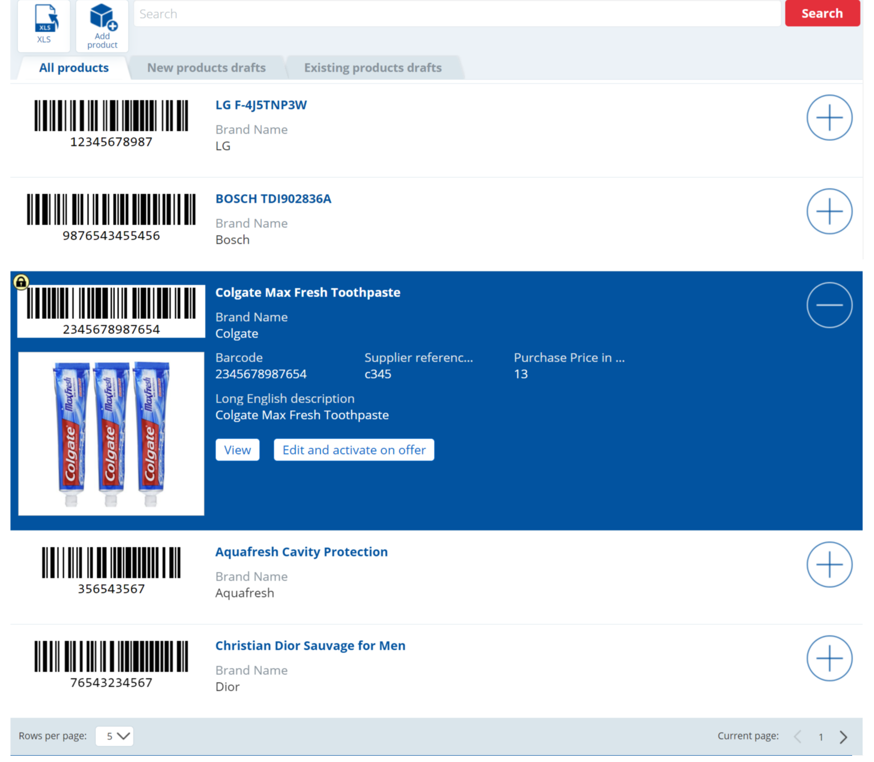
Task: Click the brand name Bosch
Action: [232, 240]
